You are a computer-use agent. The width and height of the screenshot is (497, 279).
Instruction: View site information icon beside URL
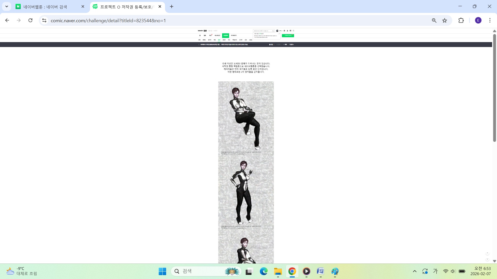44,20
